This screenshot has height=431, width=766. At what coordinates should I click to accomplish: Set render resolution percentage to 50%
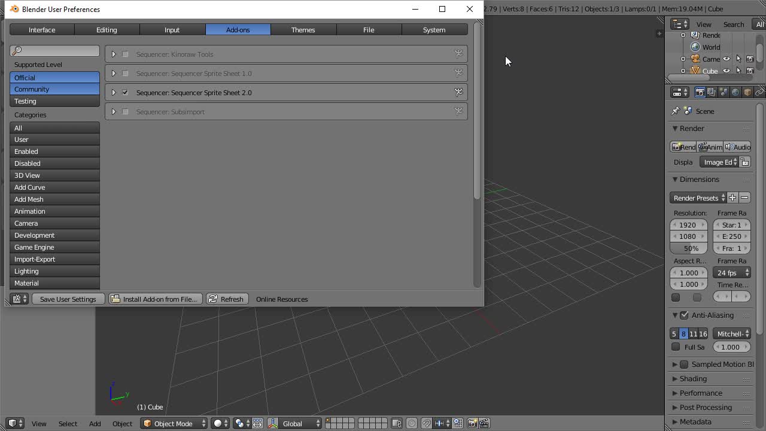click(x=688, y=248)
